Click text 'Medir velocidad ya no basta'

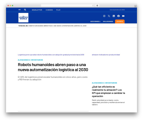pyautogui.click(x=108, y=102)
